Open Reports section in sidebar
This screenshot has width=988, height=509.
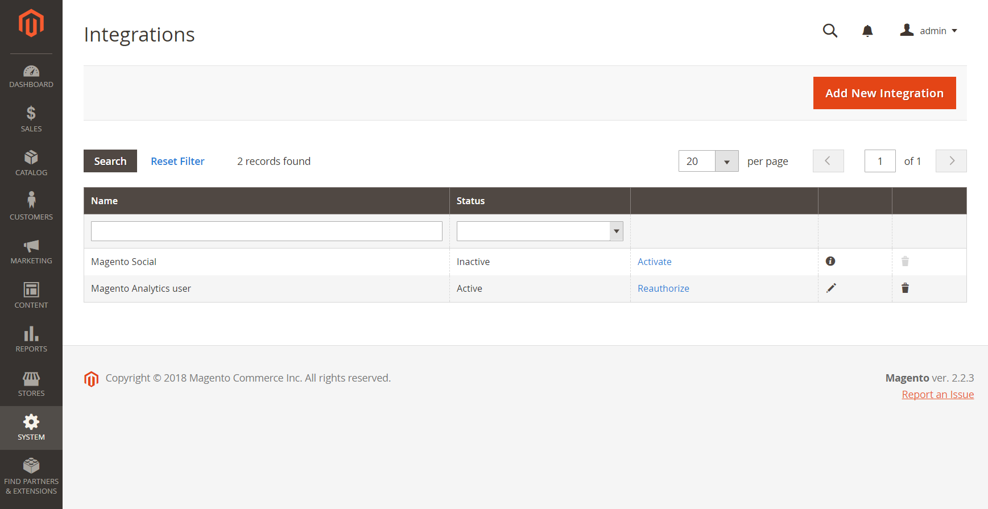31,340
